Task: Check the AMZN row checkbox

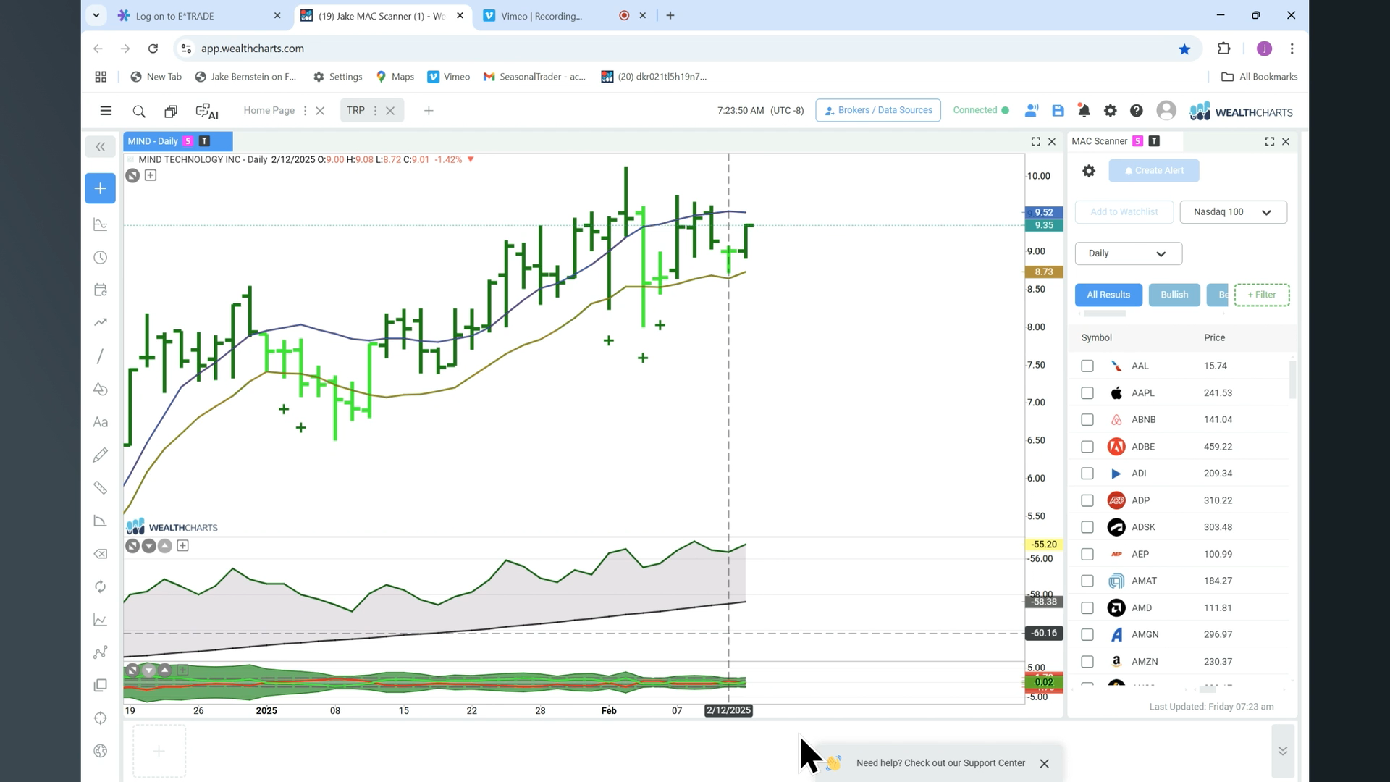Action: coord(1087,662)
